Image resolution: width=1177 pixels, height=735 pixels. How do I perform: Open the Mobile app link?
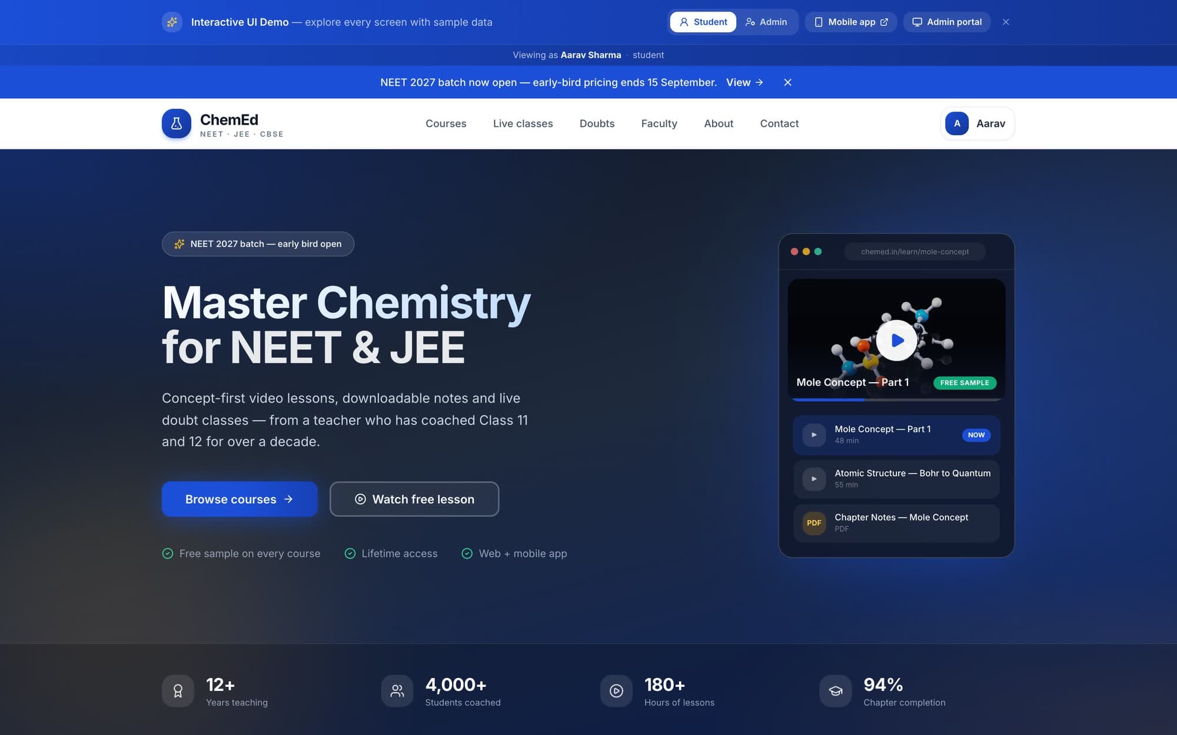tap(850, 22)
